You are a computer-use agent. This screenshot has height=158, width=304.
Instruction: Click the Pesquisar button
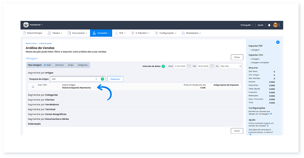coord(115,79)
